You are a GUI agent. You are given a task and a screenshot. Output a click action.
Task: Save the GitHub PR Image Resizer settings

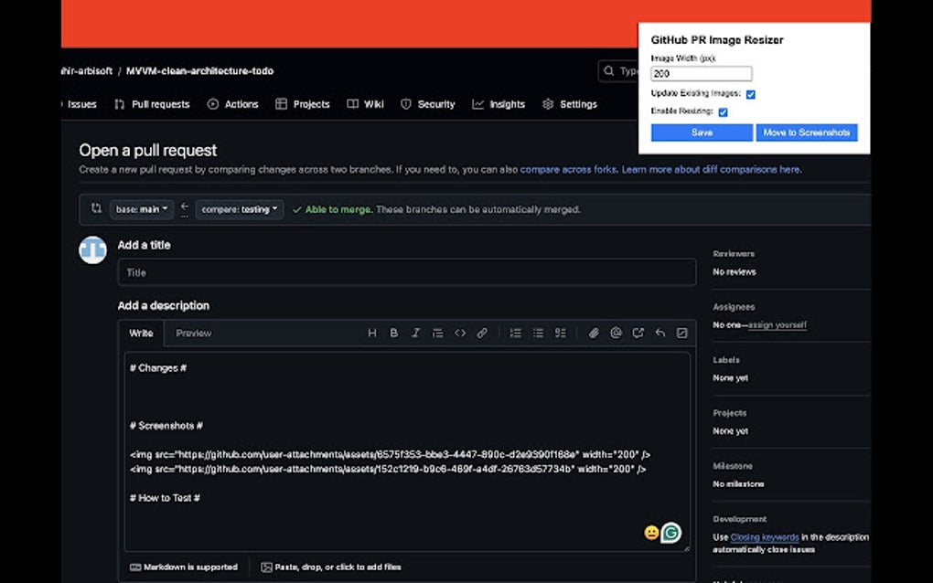[701, 132]
